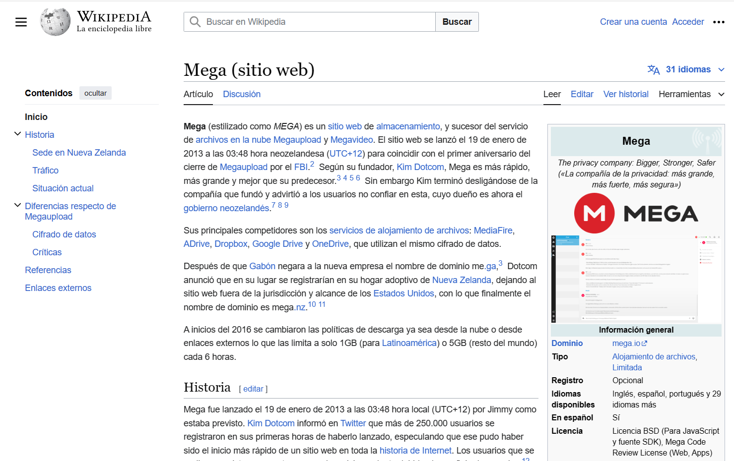This screenshot has width=734, height=461.
Task: Open the 31 idiomas language dropdown
Action: point(686,69)
